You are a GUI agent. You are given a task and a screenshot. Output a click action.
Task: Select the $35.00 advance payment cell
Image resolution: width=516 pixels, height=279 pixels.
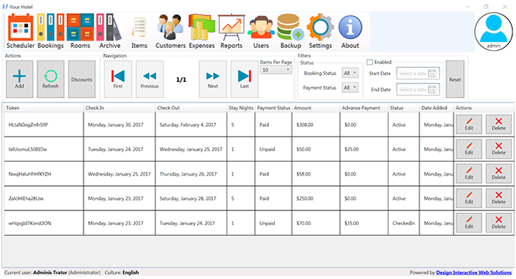(364, 223)
